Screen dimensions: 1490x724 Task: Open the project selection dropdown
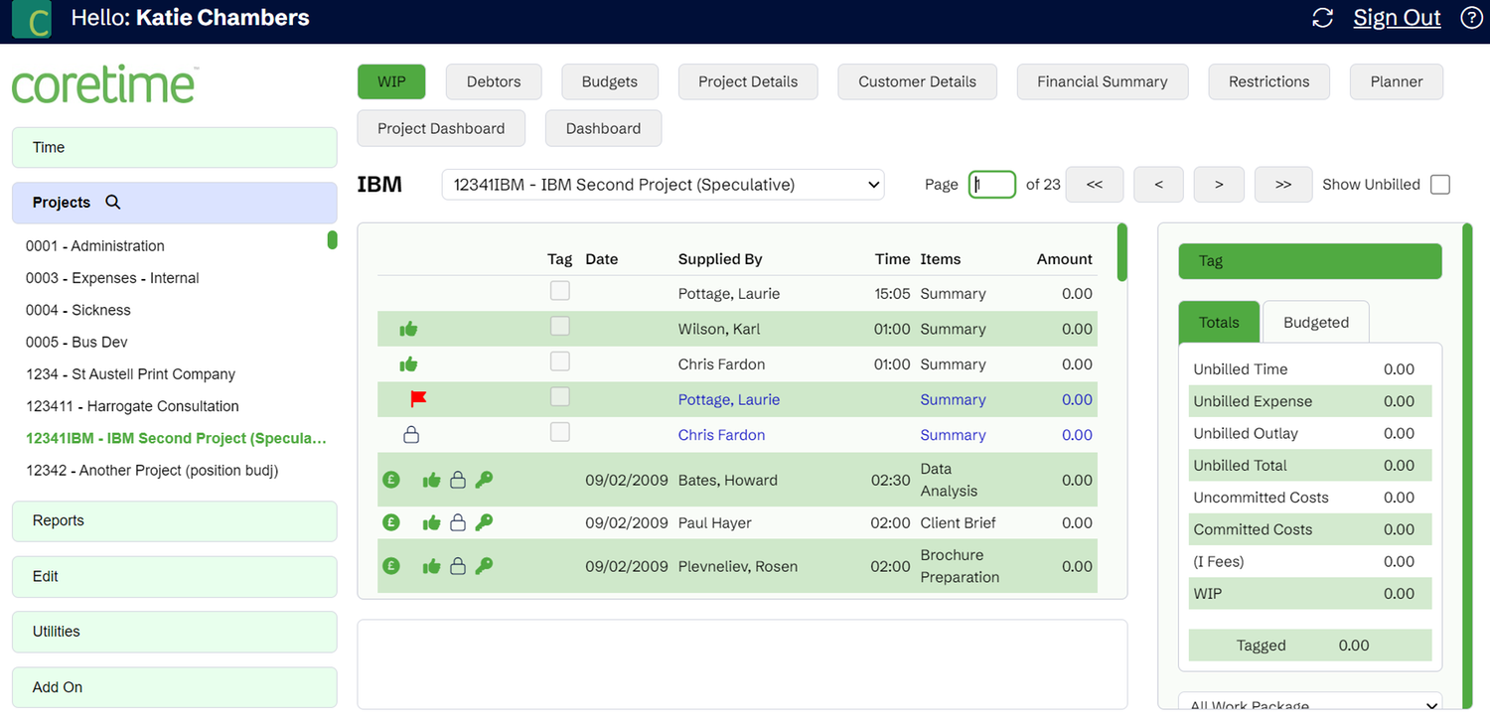tap(663, 184)
